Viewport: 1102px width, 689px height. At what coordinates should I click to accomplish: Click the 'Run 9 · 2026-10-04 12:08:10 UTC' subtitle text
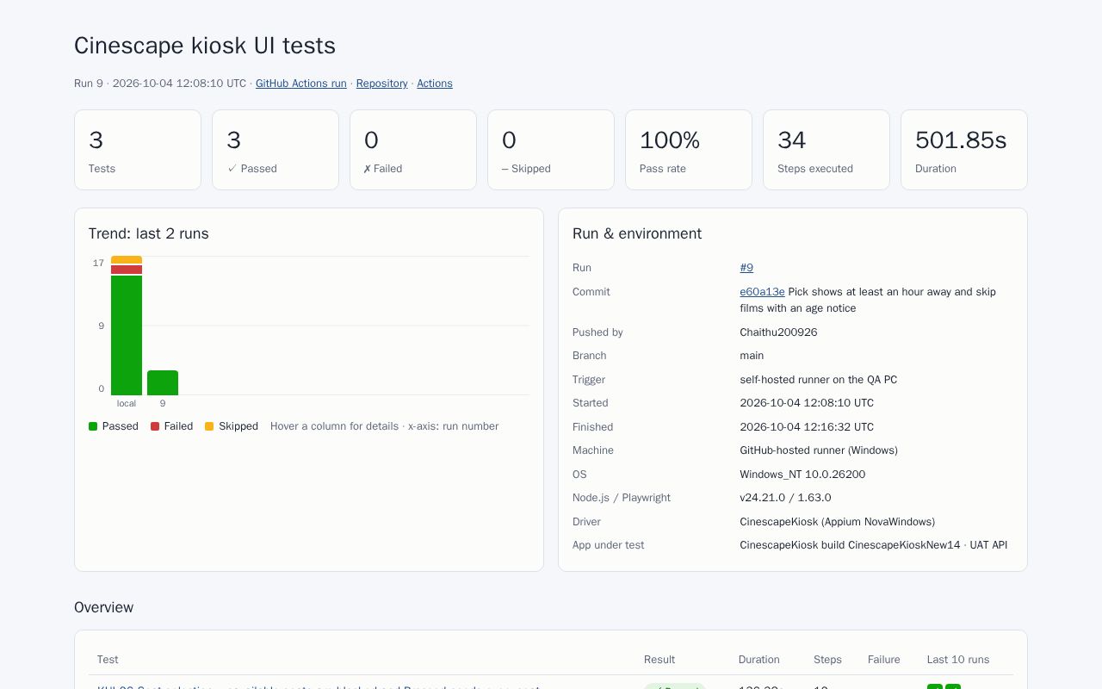pyautogui.click(x=160, y=84)
